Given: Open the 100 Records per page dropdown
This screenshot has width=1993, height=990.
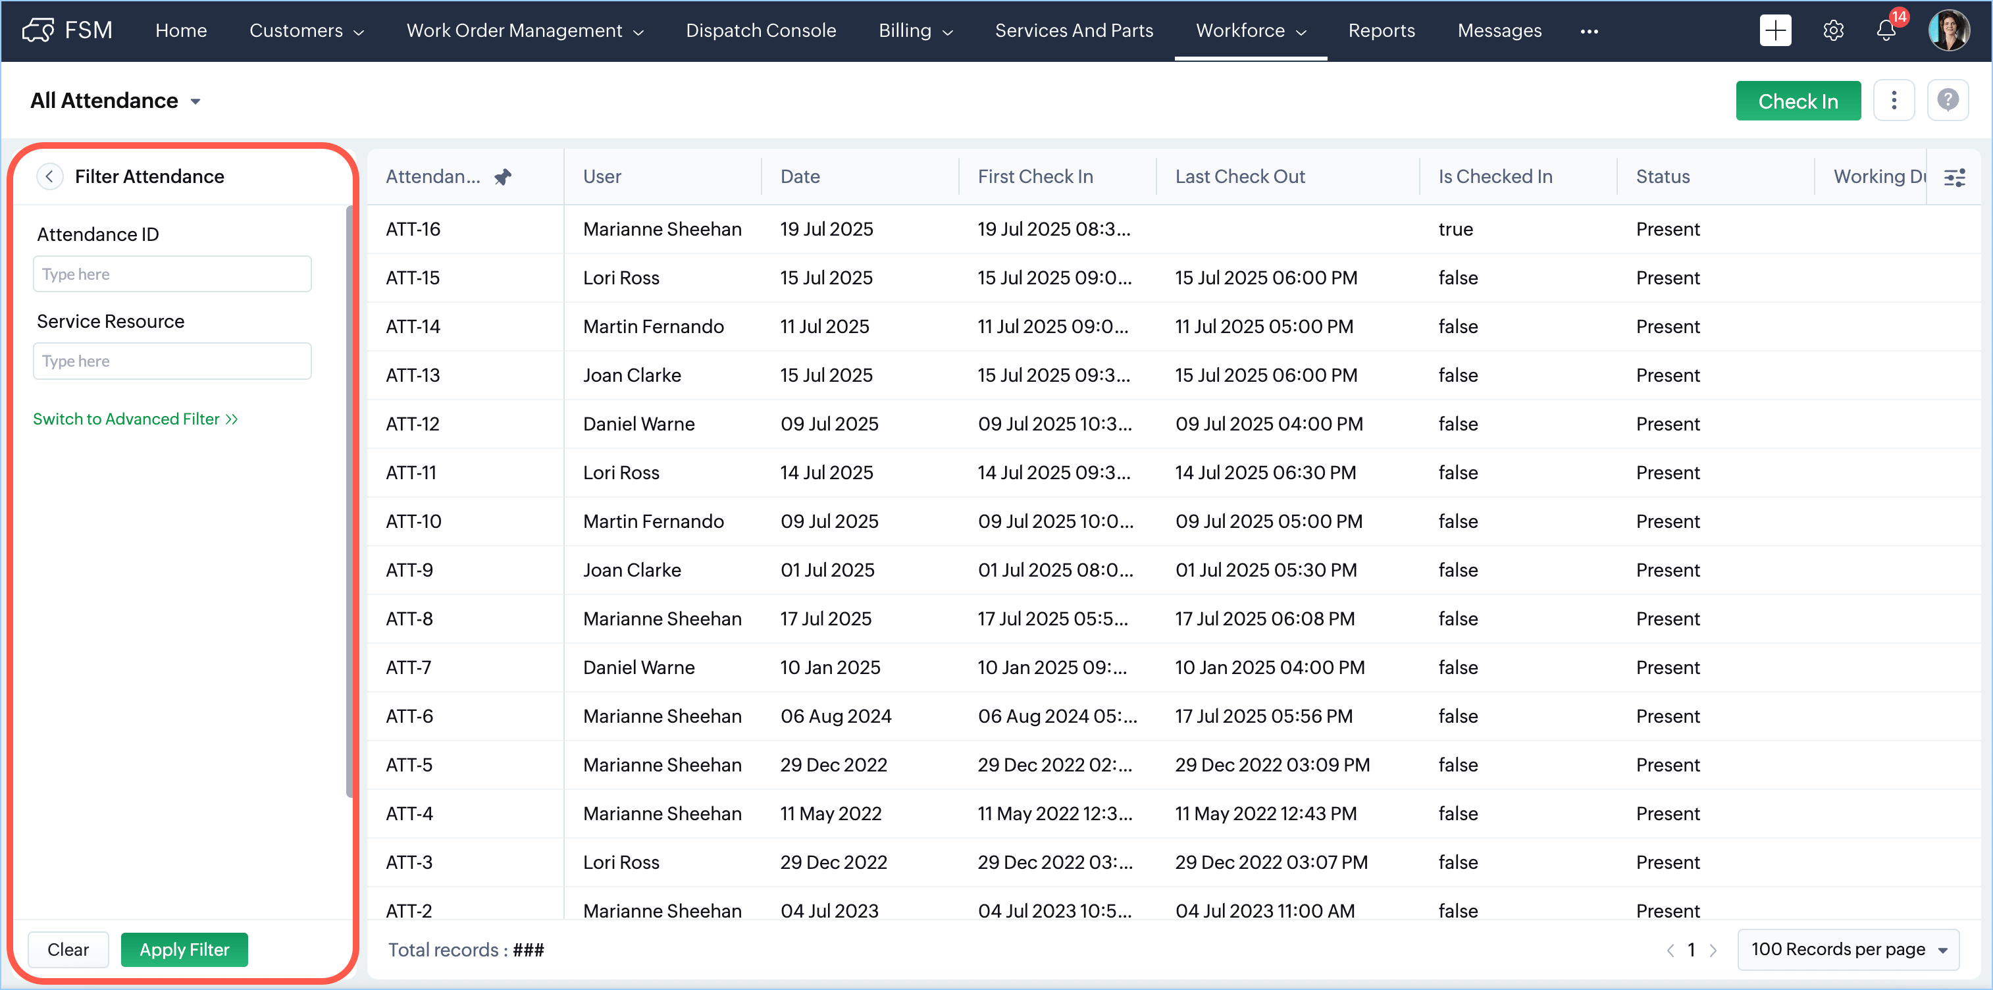Looking at the screenshot, I should 1848,949.
